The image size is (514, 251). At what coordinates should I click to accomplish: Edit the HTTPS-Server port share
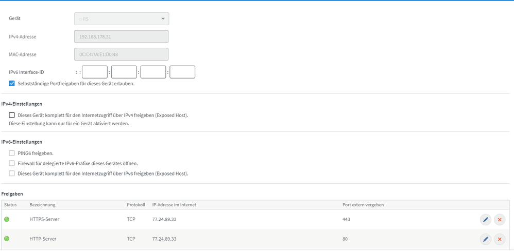(486, 220)
